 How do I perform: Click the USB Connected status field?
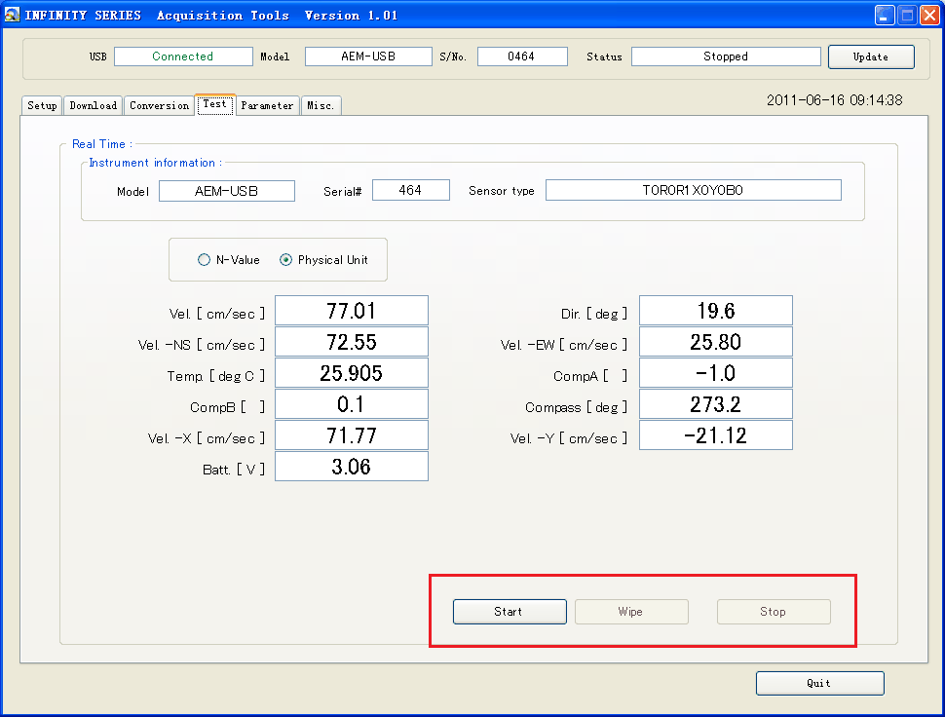coord(182,57)
